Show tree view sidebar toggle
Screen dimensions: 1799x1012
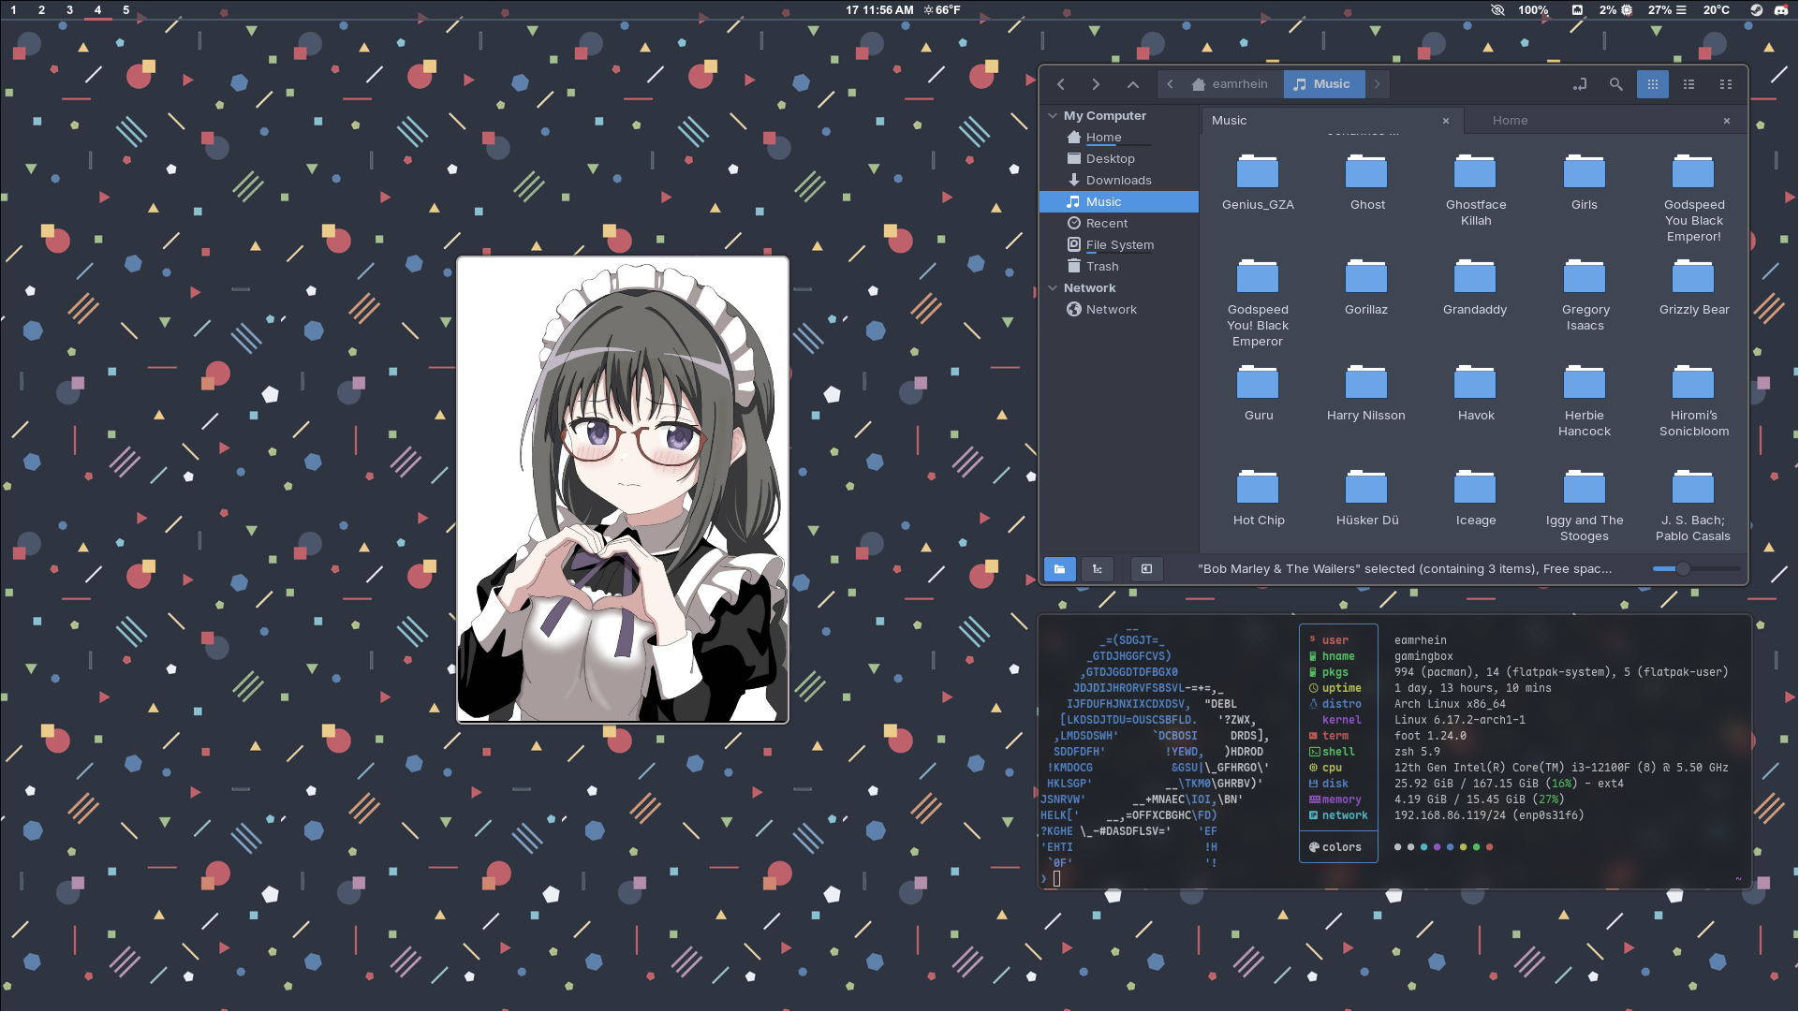point(1097,569)
